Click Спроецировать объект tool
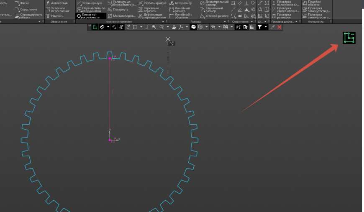Viewport: 364px width, 212px height. point(28,16)
